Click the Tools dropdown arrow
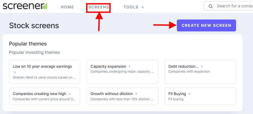 [x=142, y=7]
